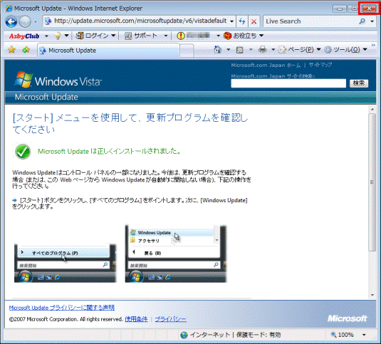Click the Favorites Center star icon

11,50
